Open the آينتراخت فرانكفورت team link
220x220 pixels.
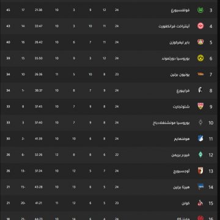pyautogui.click(x=174, y=26)
